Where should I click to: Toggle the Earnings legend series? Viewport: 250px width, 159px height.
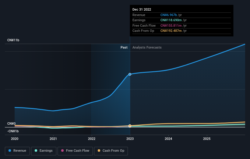point(44,151)
